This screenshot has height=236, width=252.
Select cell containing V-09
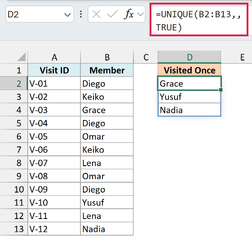[54, 189]
